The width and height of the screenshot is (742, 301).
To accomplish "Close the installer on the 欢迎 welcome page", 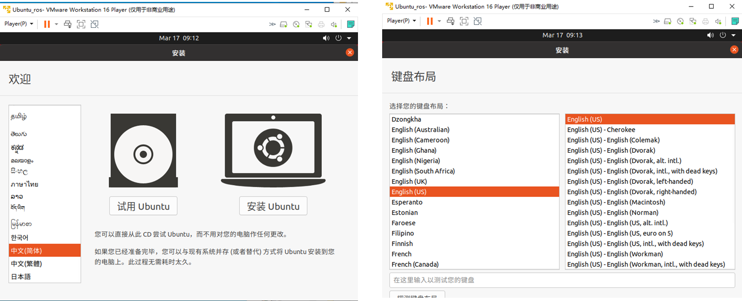I will [350, 52].
